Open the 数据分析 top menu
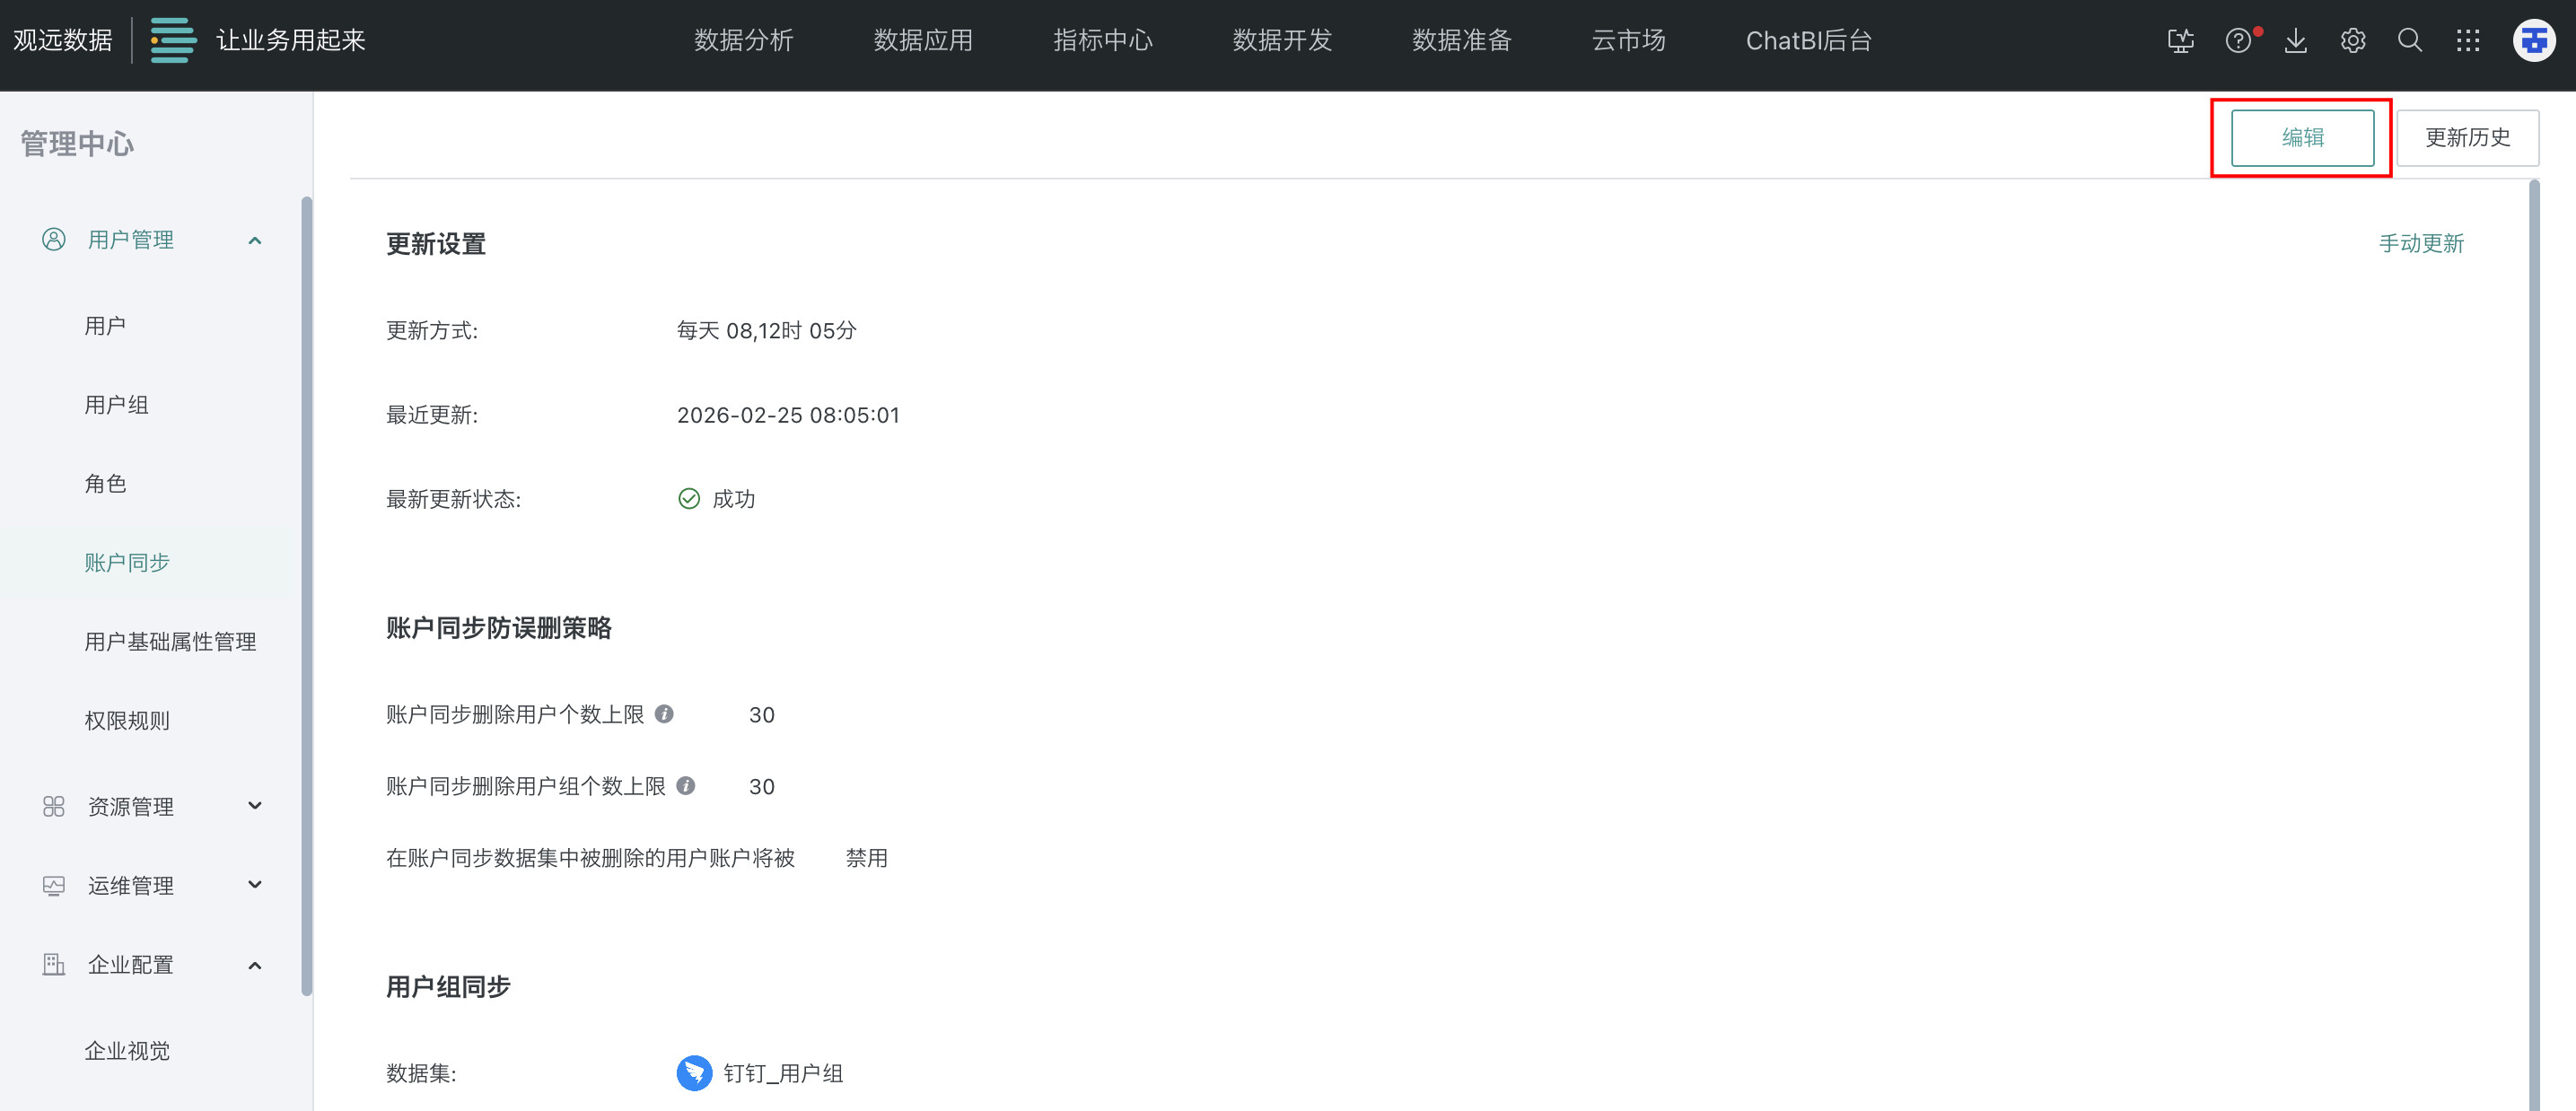This screenshot has height=1111, width=2576. click(x=743, y=41)
